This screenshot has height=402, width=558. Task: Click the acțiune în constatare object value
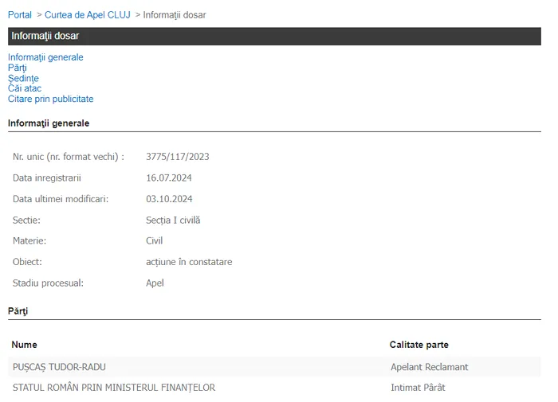tap(189, 262)
